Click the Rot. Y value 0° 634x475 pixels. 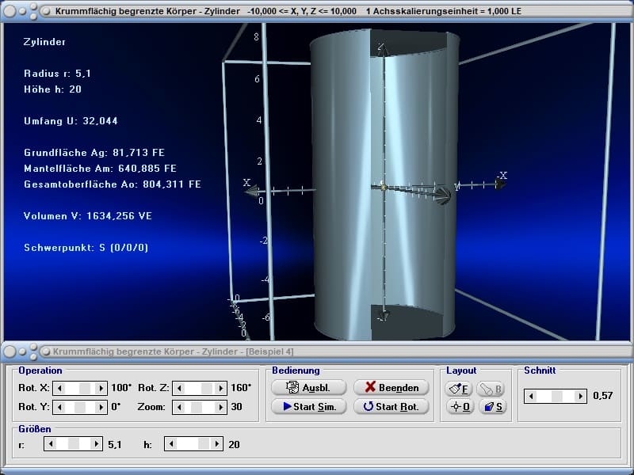[x=116, y=406]
